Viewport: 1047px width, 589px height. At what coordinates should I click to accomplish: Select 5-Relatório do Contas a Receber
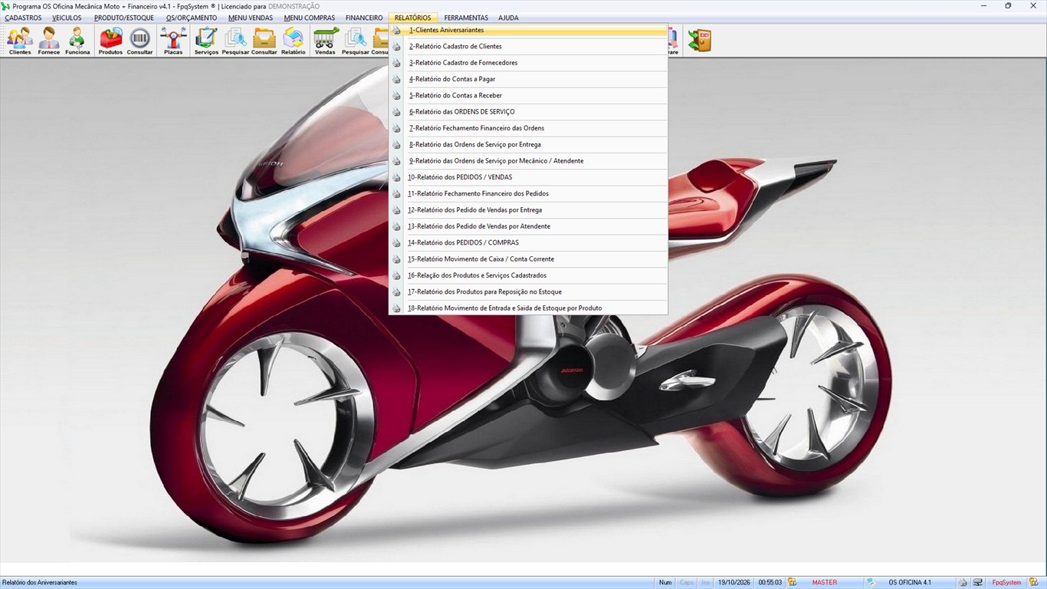pos(528,96)
